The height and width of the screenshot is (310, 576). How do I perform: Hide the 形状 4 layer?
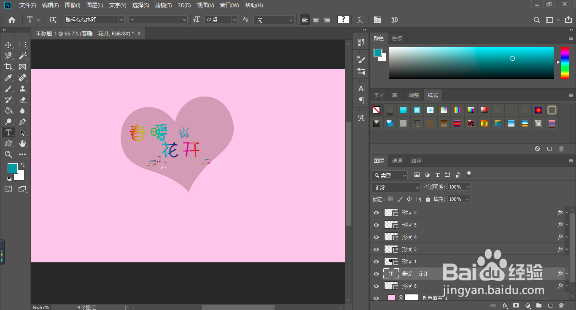(377, 237)
